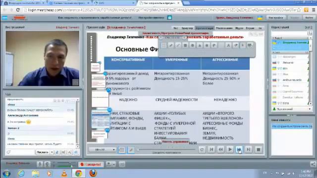The image size is (317, 178).
Task: Click the browser reload button
Action: 18,10
